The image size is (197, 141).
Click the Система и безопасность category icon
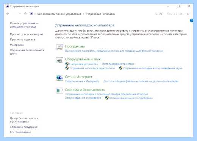(x=59, y=90)
